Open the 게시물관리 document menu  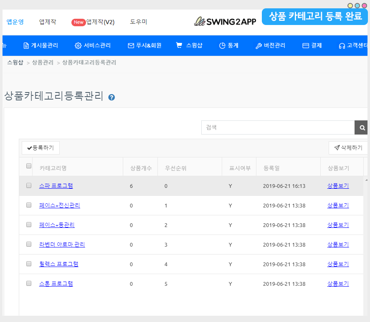point(41,46)
